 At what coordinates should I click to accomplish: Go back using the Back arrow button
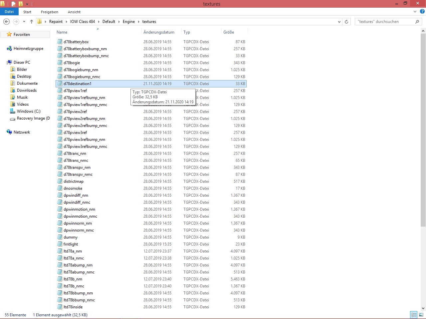click(6, 22)
